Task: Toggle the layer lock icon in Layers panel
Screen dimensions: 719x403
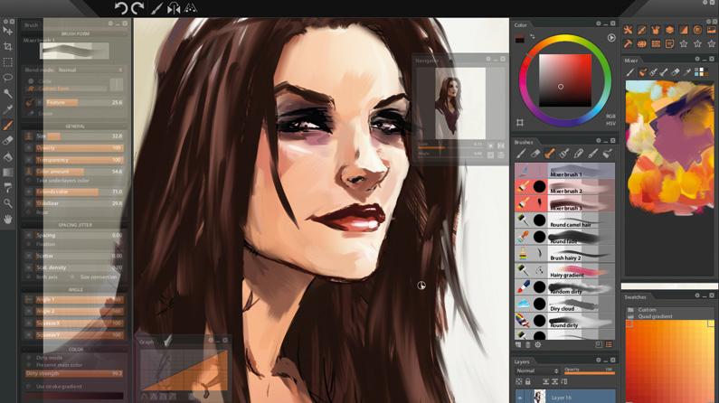Action: 528,381
